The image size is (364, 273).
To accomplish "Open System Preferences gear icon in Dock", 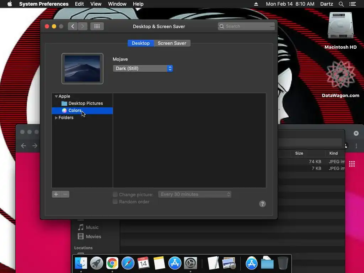I will pos(191,263).
